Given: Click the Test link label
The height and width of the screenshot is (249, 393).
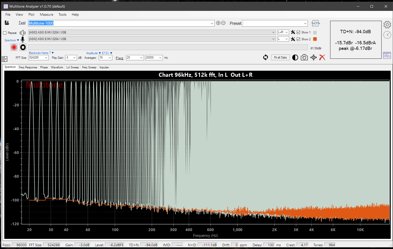Looking at the screenshot, I should [22, 23].
